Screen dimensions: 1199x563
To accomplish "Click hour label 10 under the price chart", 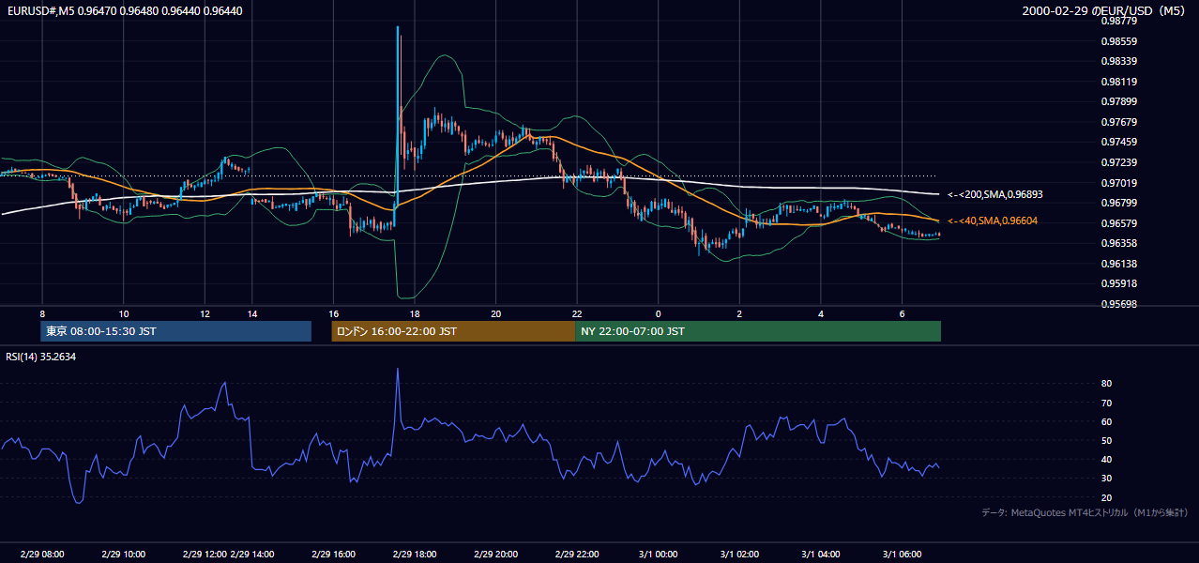I will 124,313.
